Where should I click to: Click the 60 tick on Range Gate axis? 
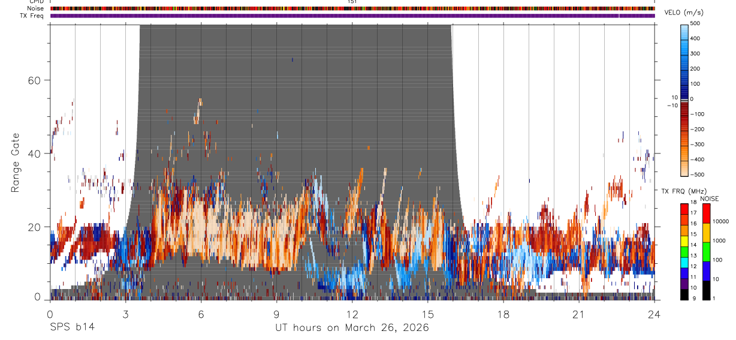(x=35, y=80)
